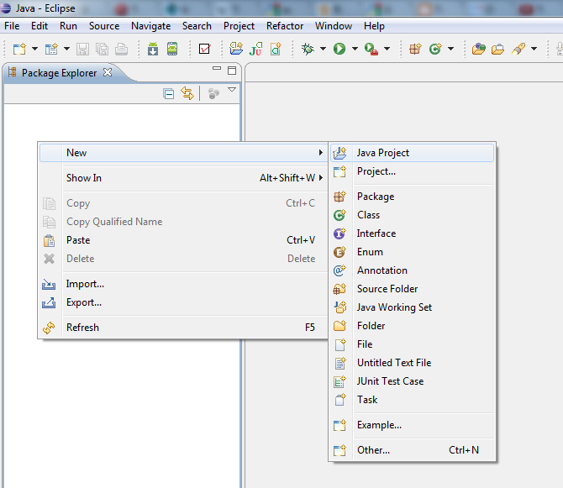Open the Source menu
Viewport: 563px width, 488px height.
click(104, 26)
